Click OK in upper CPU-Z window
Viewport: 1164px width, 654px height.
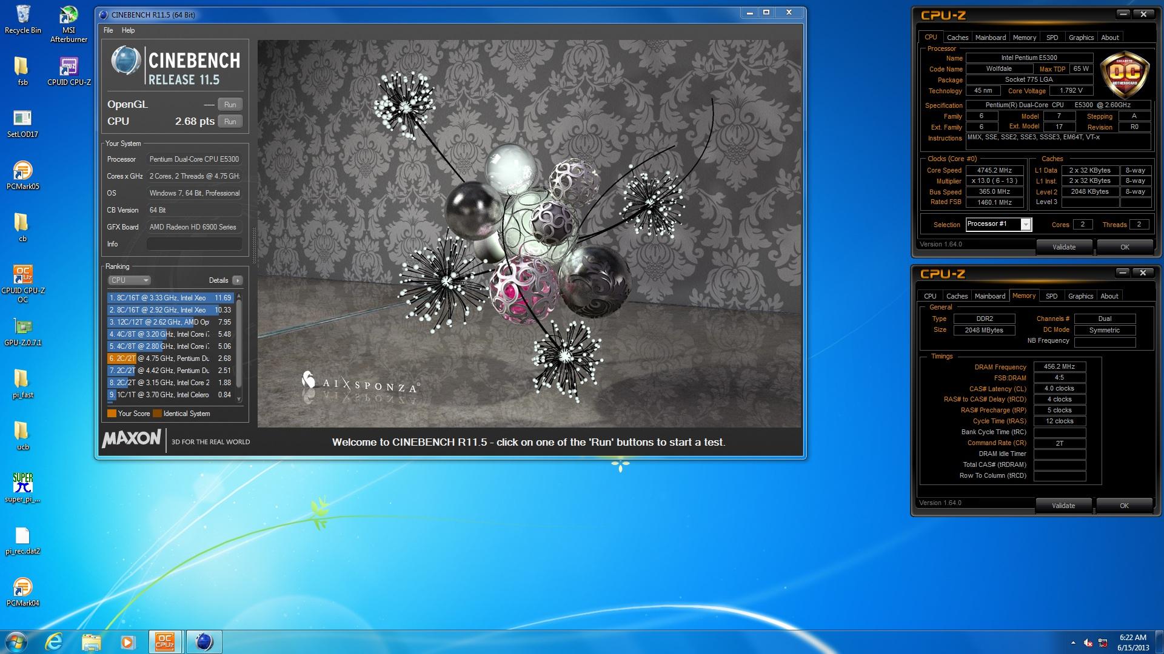[x=1125, y=247]
